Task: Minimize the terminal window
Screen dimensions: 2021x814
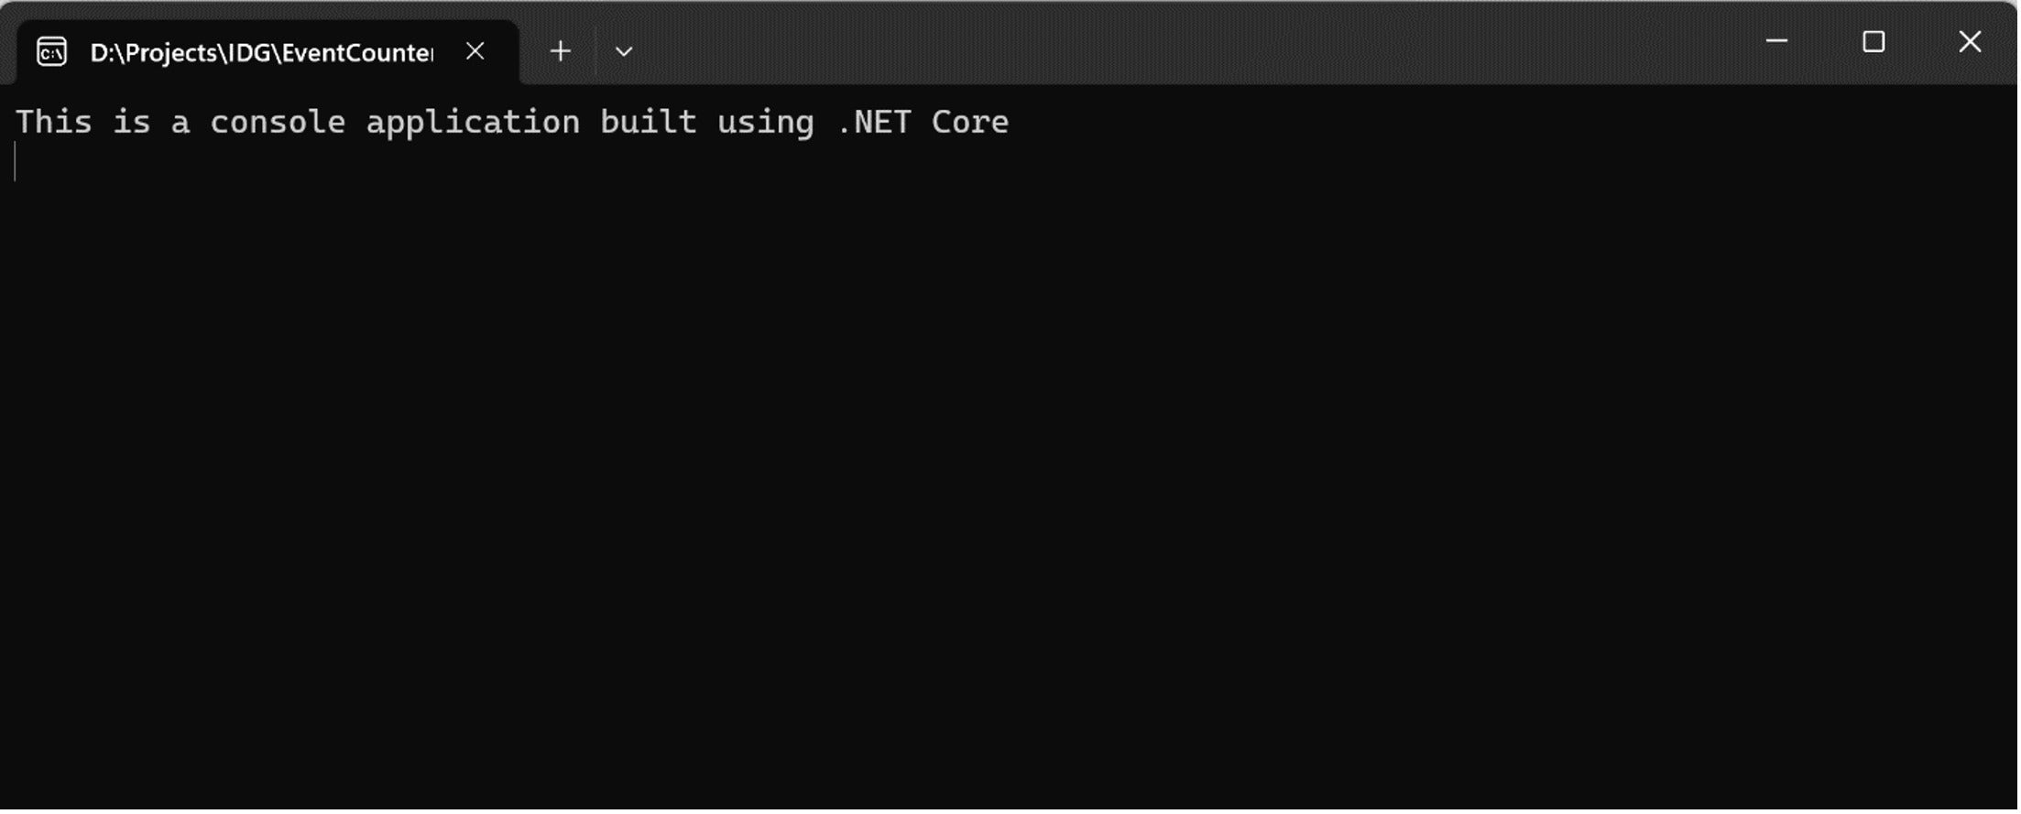Action: [x=1778, y=41]
